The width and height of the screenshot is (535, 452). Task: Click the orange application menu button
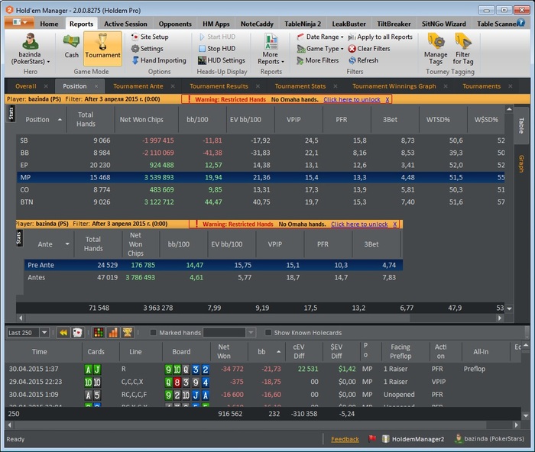tap(19, 23)
